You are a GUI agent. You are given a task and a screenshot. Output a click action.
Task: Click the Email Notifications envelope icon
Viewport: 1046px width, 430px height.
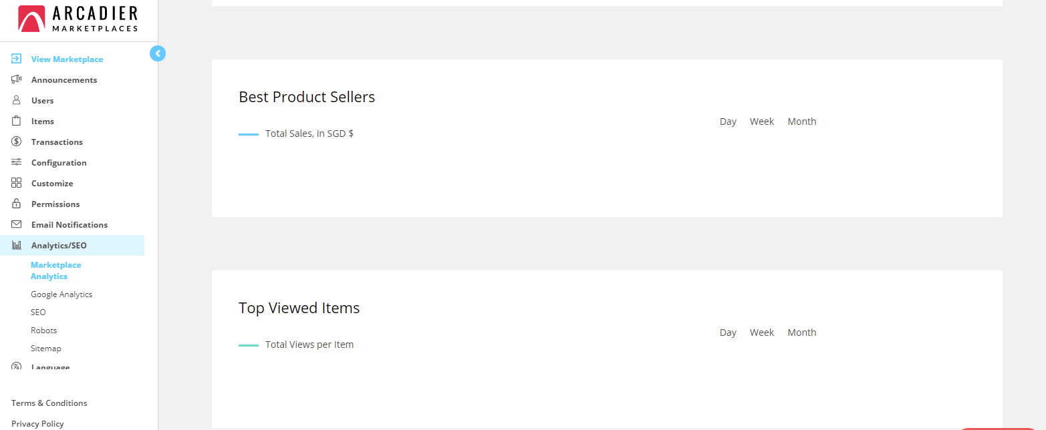[x=17, y=224]
